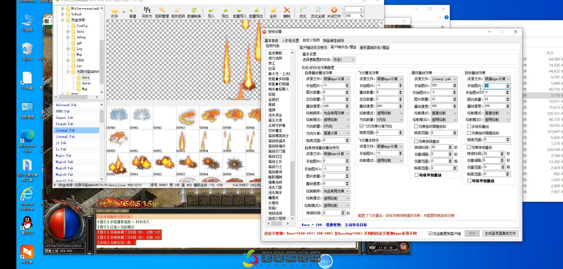Open 方向数量 dropdown in 飞行魔法效果
The height and width of the screenshot is (269, 563).
pos(389,120)
